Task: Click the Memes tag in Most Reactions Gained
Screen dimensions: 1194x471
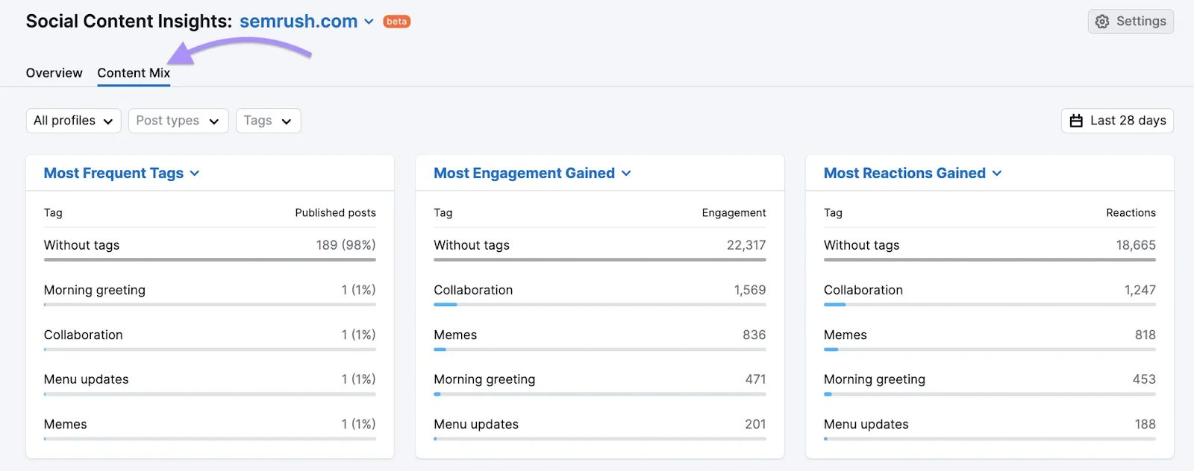Action: click(845, 335)
